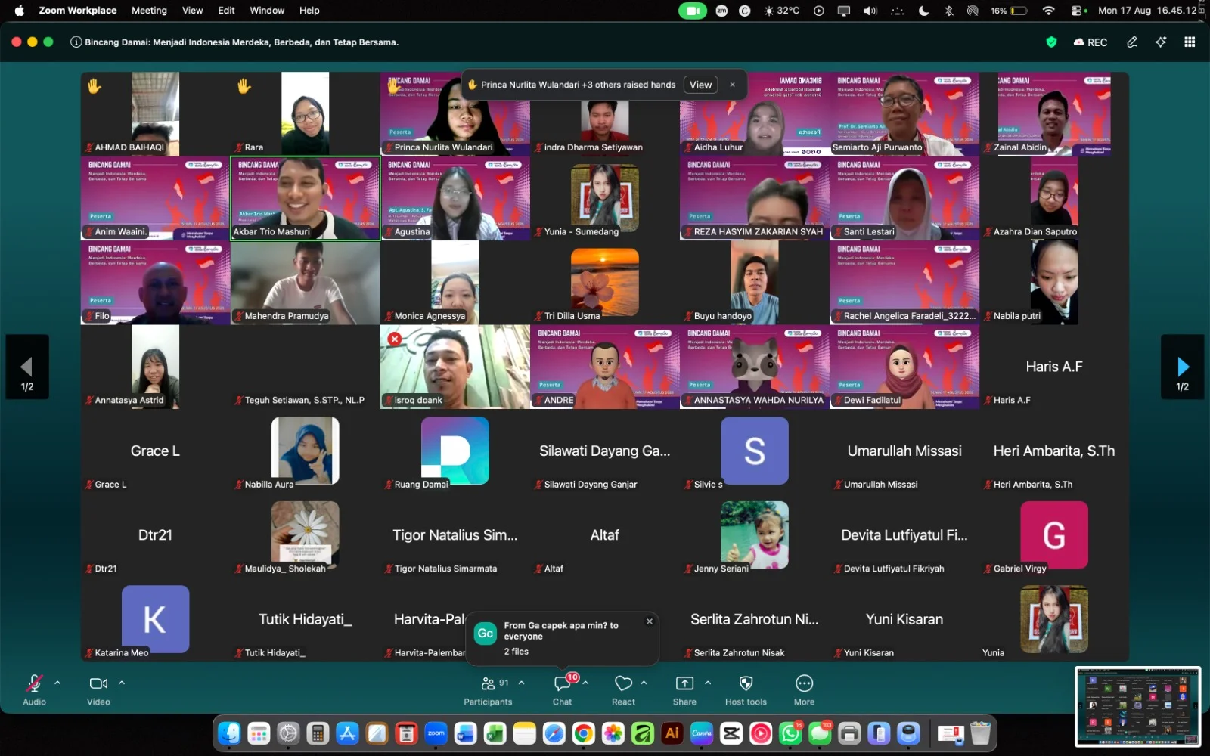Open the Apple menu

(x=19, y=11)
